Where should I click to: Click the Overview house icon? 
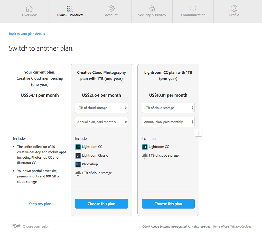(x=29, y=8)
